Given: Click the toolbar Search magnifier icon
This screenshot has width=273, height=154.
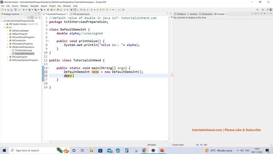Looking at the screenshot, I should coord(257,10).
